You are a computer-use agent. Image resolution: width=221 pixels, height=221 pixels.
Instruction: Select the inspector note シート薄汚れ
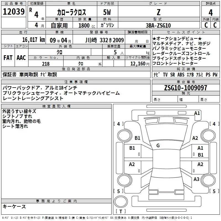pyautogui.click(x=15, y=126)
